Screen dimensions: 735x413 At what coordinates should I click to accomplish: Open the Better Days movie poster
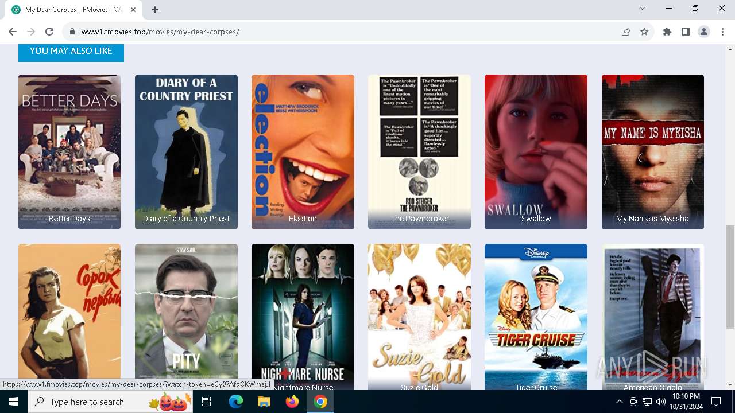pos(69,152)
